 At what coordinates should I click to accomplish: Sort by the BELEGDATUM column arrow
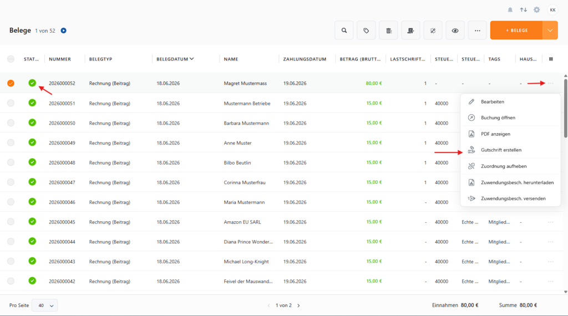coord(191,59)
